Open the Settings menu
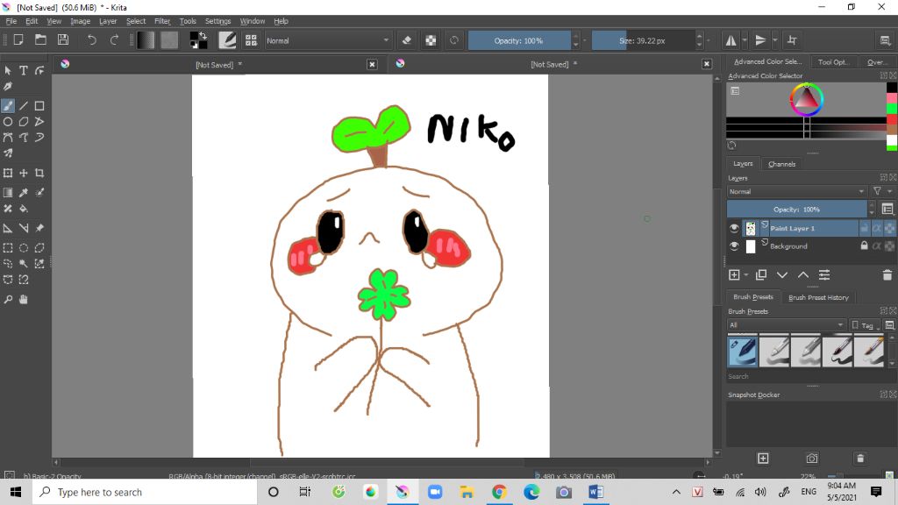The height and width of the screenshot is (505, 898). pyautogui.click(x=217, y=21)
